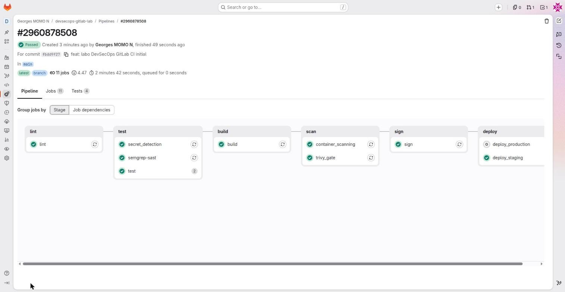The image size is (565, 292).
Task: Focus the Search or go to field
Action: click(283, 7)
